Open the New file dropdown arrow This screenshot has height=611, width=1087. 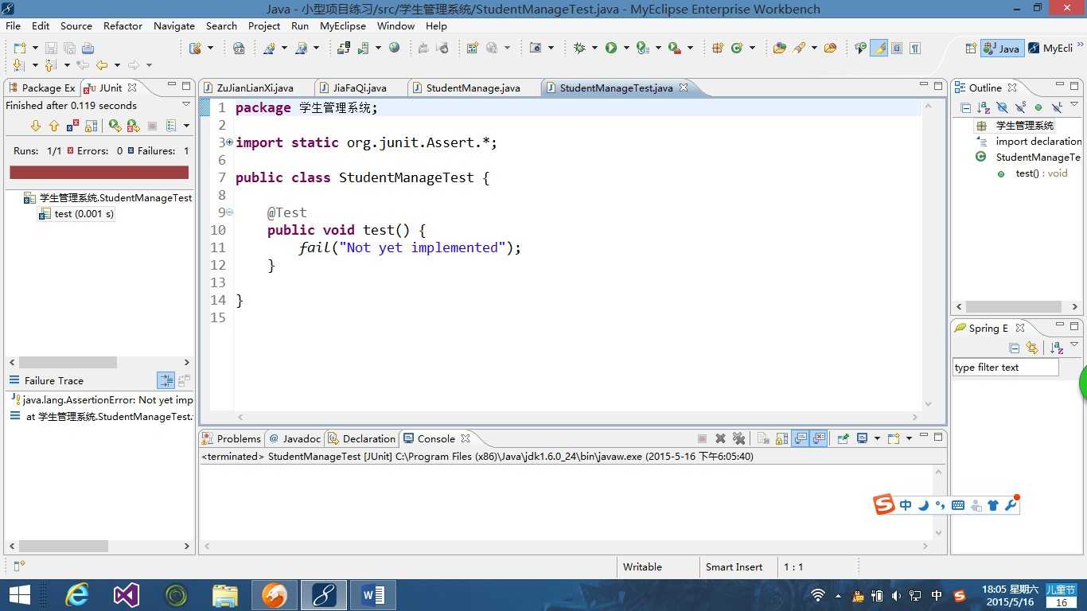pos(35,48)
